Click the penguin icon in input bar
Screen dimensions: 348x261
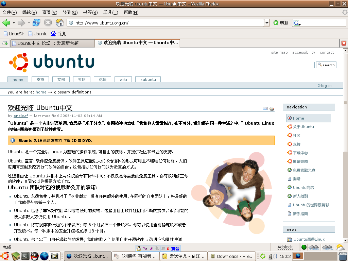tap(139, 248)
